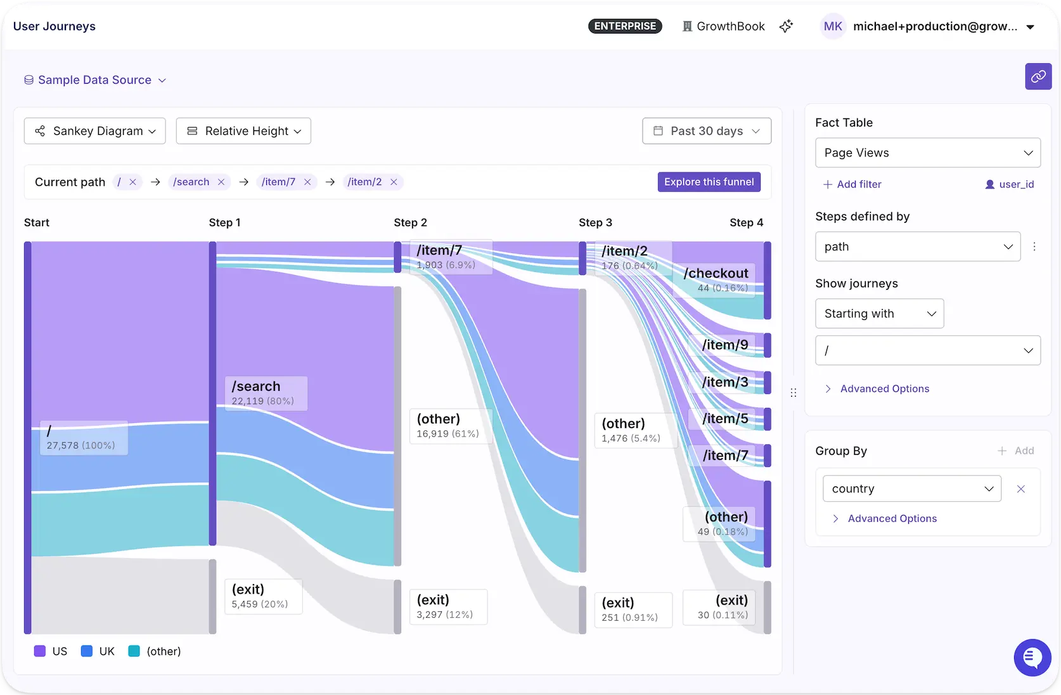Viewport: 1061px width, 695px height.
Task: Click the (other) teal legend swatch
Action: 134,651
